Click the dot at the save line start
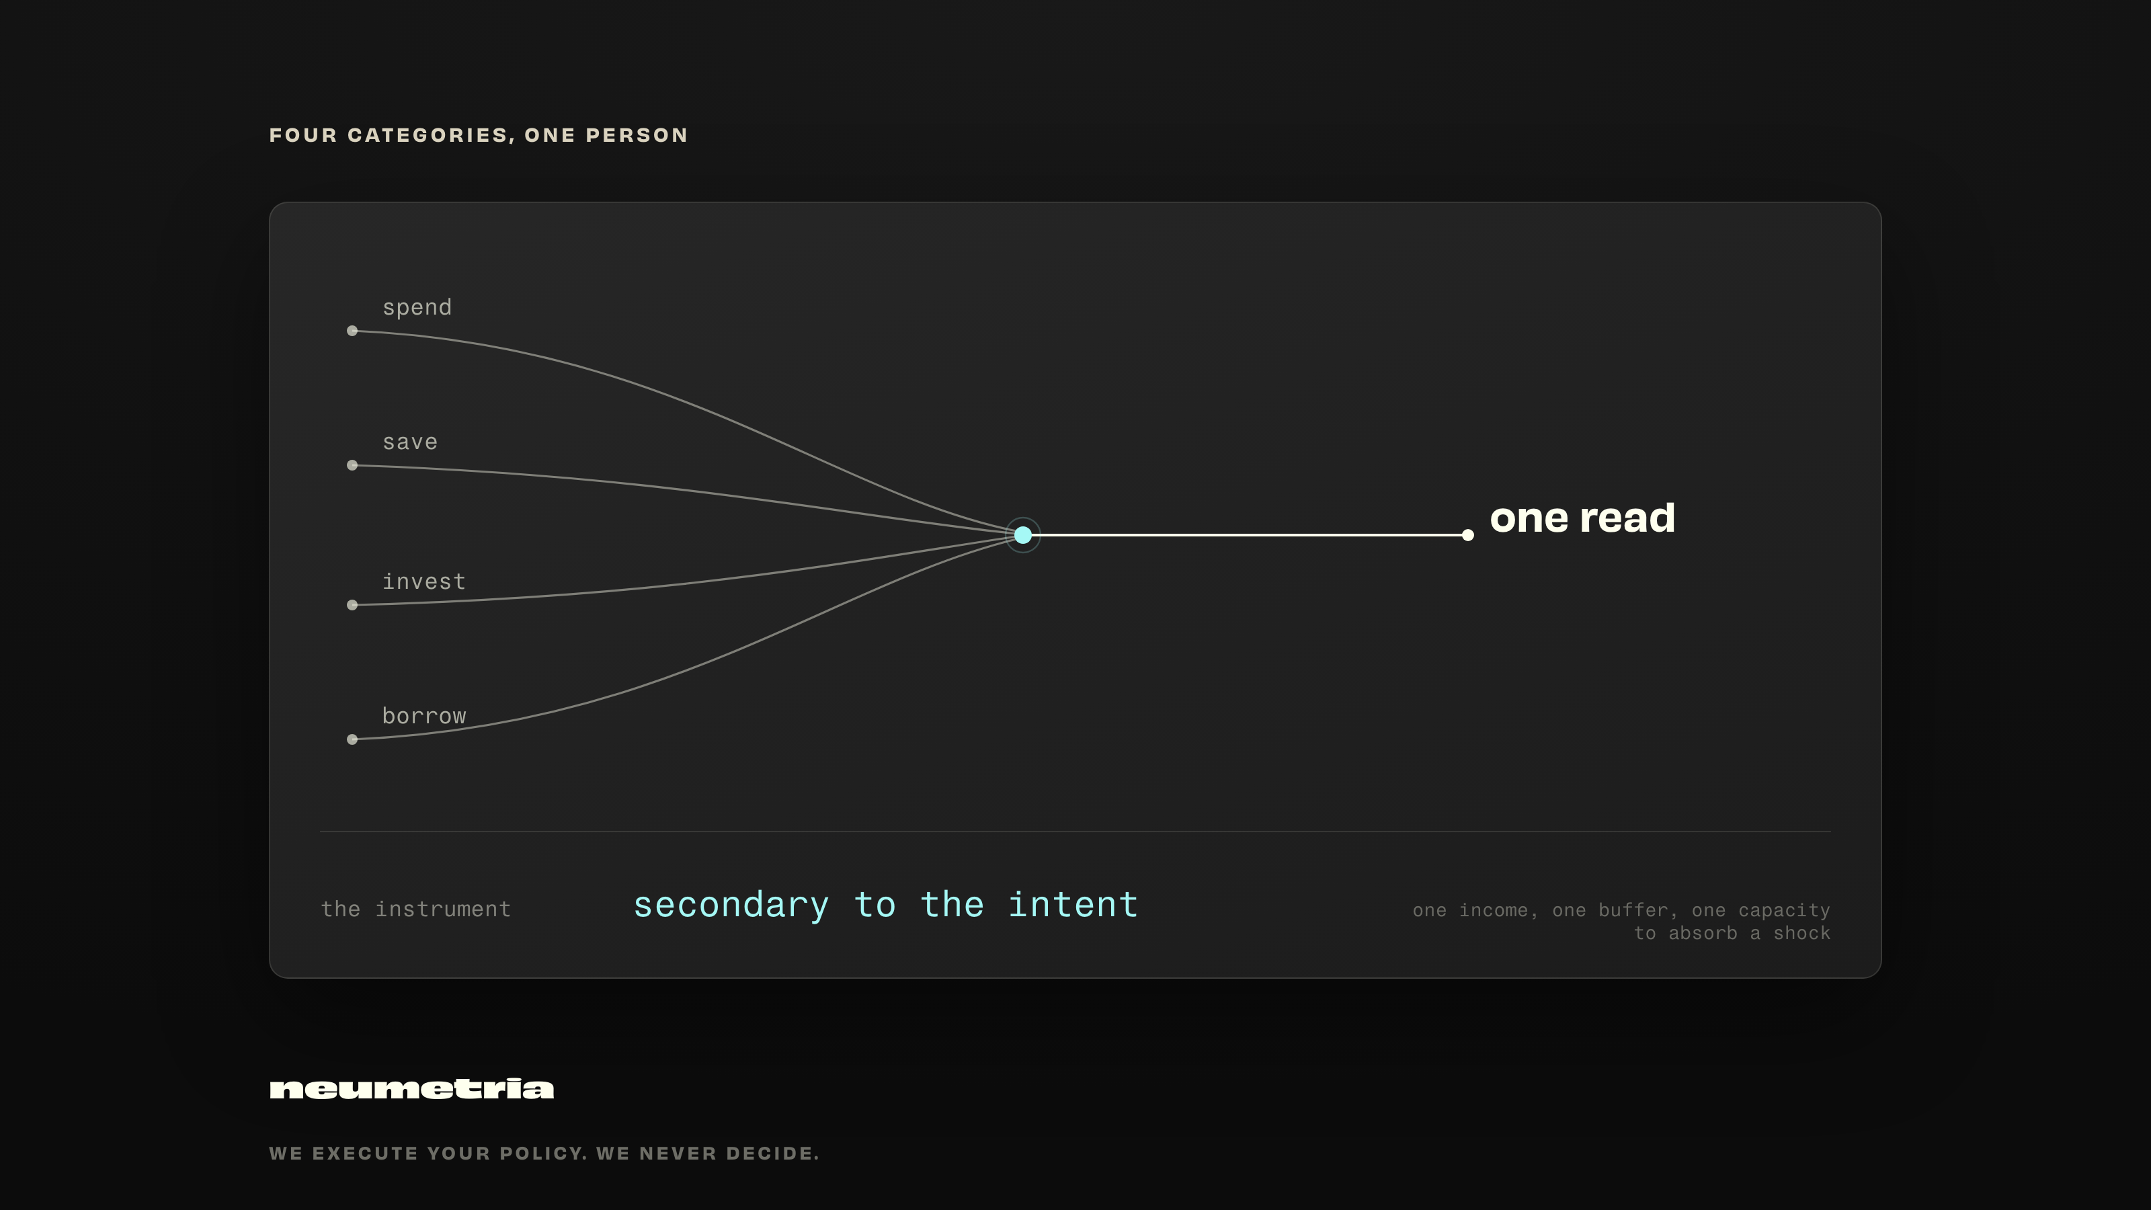Viewport: 2151px width, 1210px height. click(352, 465)
